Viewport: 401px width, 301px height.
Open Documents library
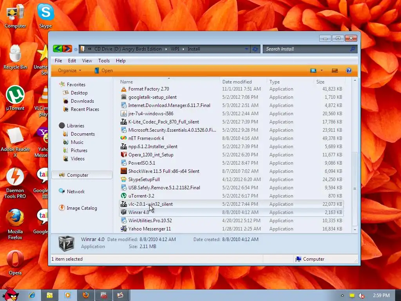click(x=82, y=134)
